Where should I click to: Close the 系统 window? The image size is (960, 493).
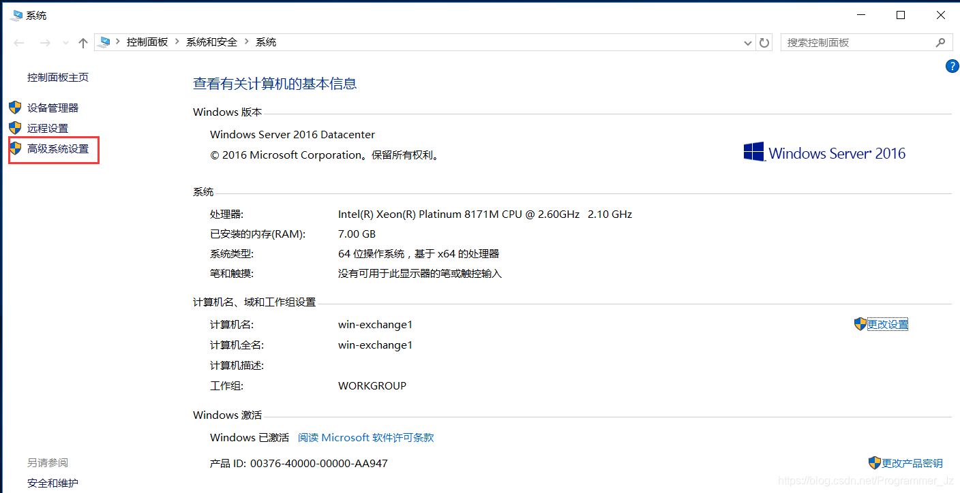click(940, 15)
